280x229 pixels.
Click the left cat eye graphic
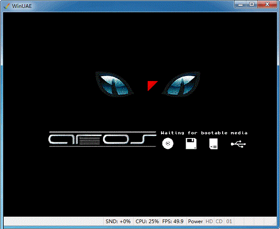click(114, 84)
